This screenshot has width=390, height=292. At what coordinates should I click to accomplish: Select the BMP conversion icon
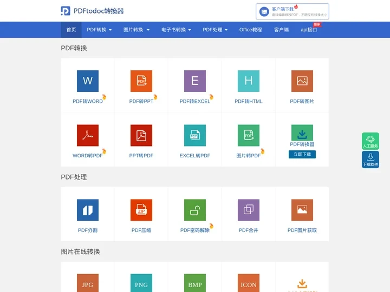195,283
